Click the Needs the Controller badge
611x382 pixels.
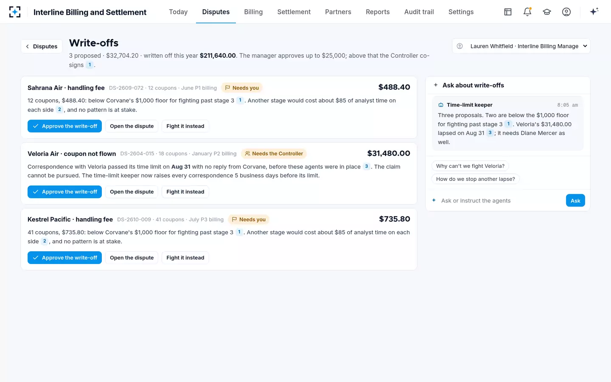pos(274,154)
